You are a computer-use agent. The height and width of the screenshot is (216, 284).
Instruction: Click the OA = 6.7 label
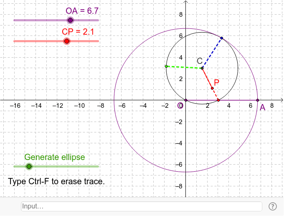coord(82,11)
